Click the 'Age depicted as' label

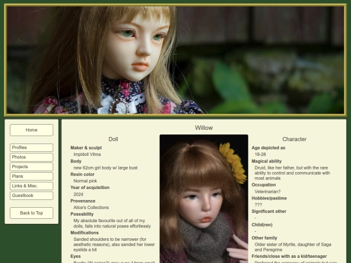(x=268, y=148)
